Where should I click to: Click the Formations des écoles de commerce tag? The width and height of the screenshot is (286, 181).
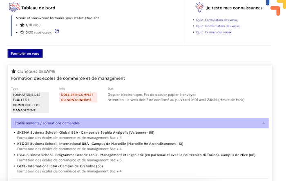point(30,102)
